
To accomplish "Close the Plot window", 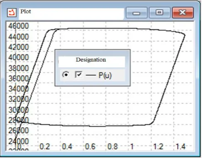I will [x=183, y=13].
